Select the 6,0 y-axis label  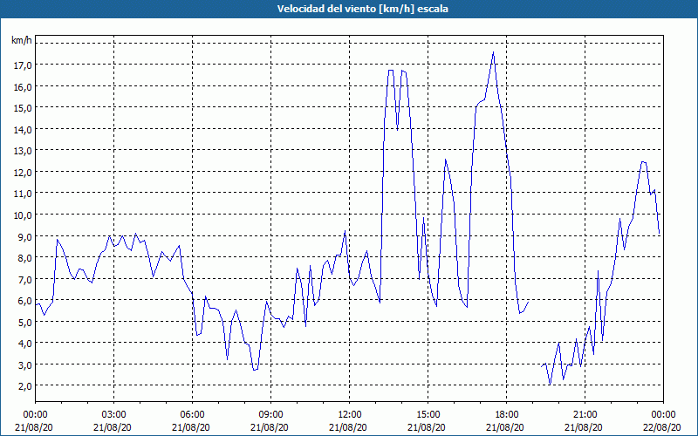point(25,300)
